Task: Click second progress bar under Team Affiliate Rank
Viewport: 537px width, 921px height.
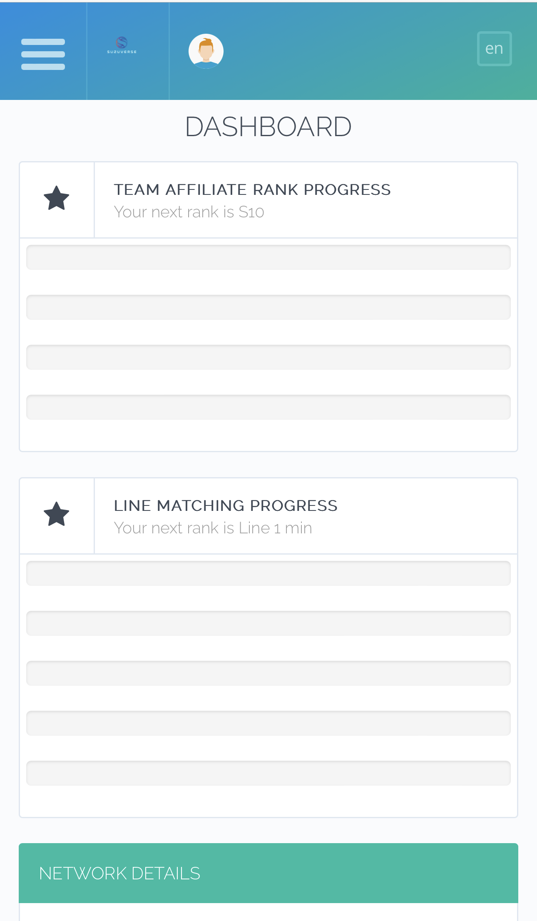Action: [268, 307]
